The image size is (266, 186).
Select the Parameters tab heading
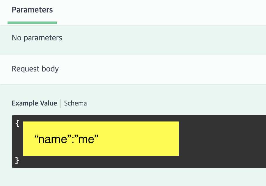click(32, 10)
